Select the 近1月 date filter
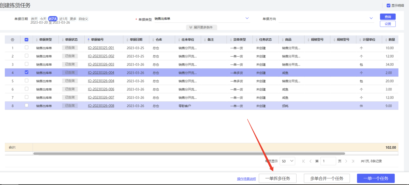 63,19
